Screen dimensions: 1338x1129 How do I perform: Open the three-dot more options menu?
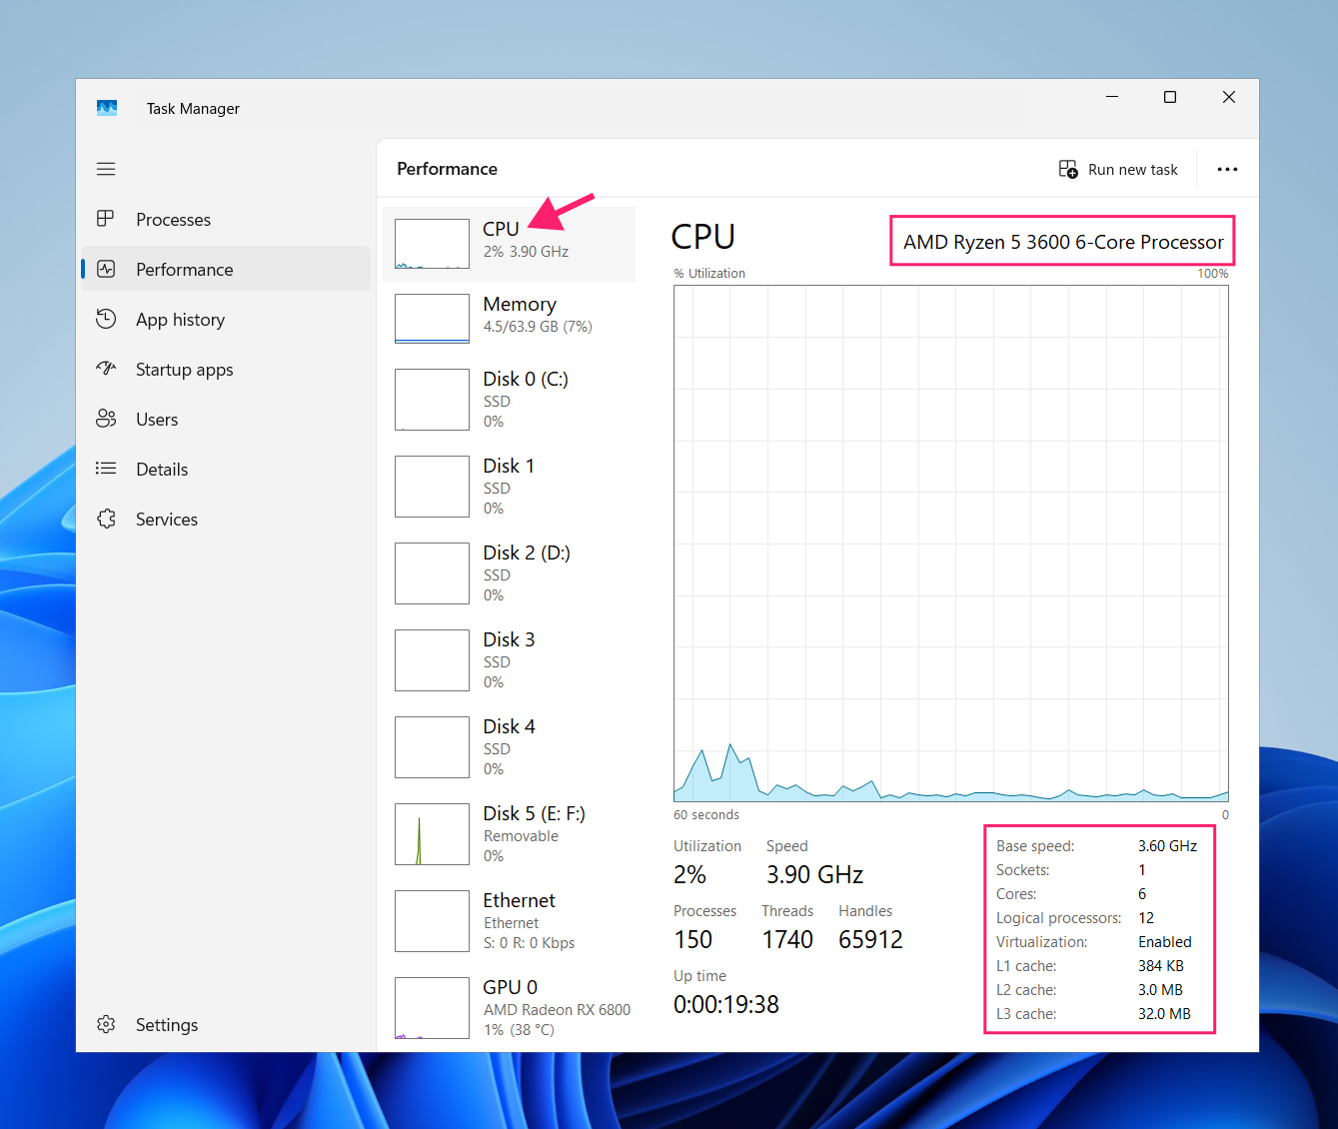tap(1227, 169)
